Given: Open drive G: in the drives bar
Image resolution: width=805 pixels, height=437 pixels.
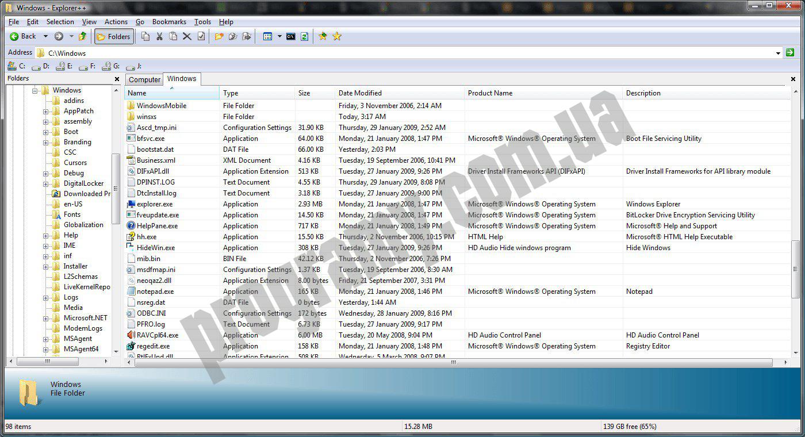Looking at the screenshot, I should coord(111,66).
